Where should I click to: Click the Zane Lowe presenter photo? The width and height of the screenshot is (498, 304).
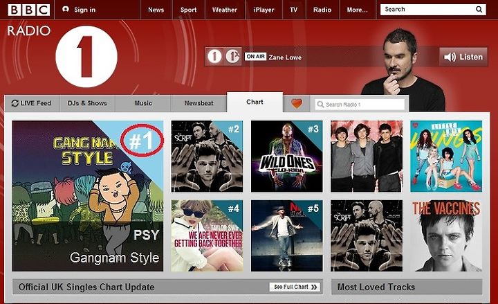[x=403, y=70]
